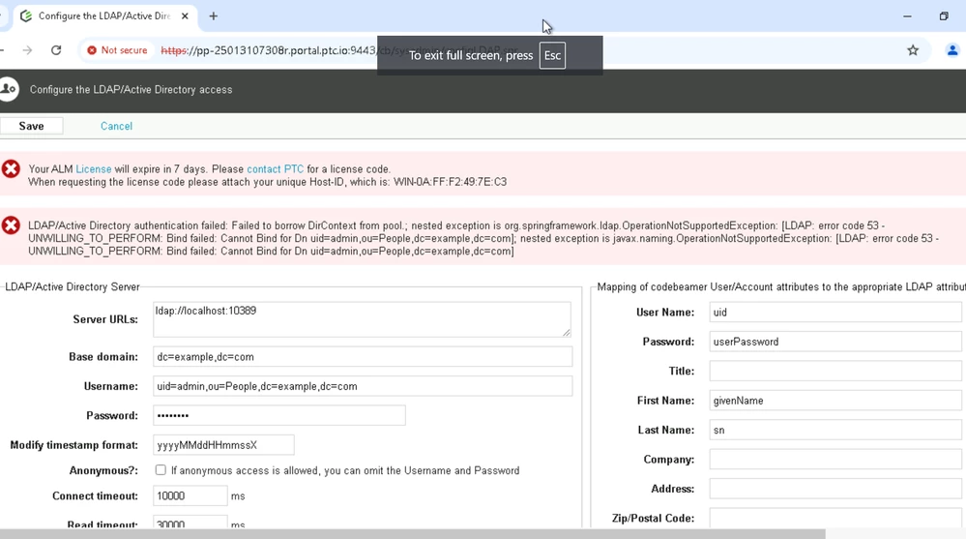Click the User Name mapping field
The image size is (966, 539).
click(835, 312)
